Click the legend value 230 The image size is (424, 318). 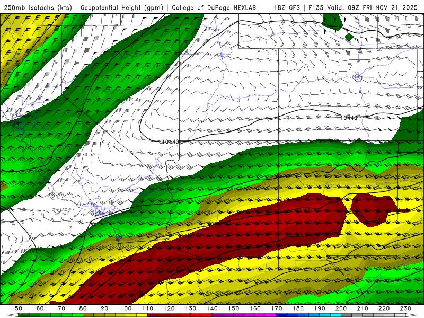pos(405,308)
